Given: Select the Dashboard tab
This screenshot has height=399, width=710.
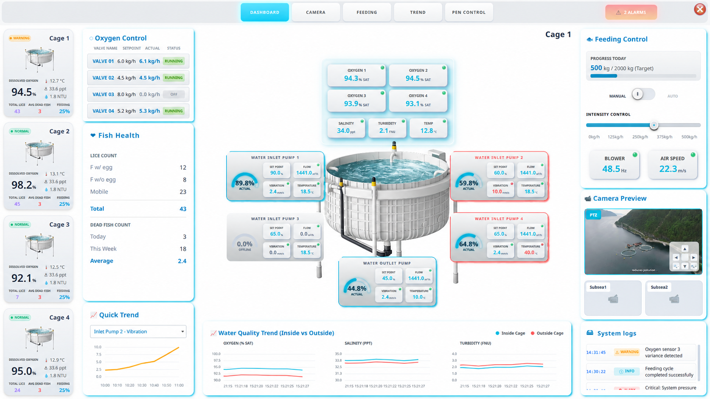Looking at the screenshot, I should tap(265, 12).
